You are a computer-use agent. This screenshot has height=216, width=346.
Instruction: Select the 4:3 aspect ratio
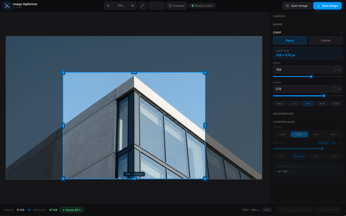[x=308, y=104]
